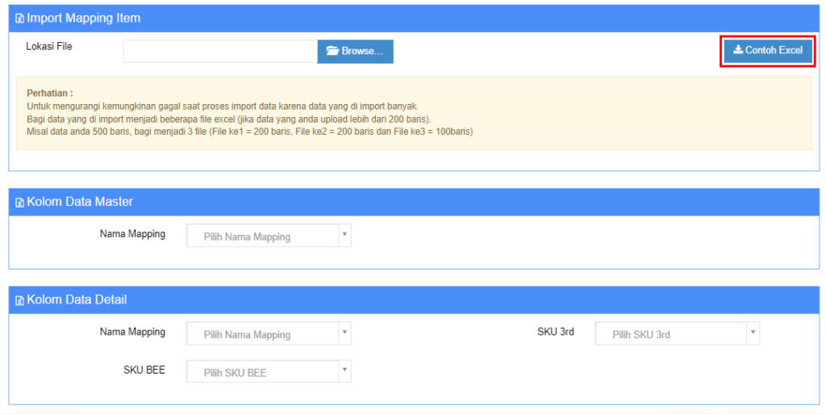The image size is (826, 414).
Task: Click the arrow of Data Master Nama Mapping
Action: click(x=344, y=235)
